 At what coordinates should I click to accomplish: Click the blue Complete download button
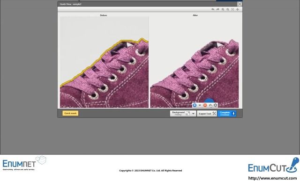pyautogui.click(x=227, y=114)
